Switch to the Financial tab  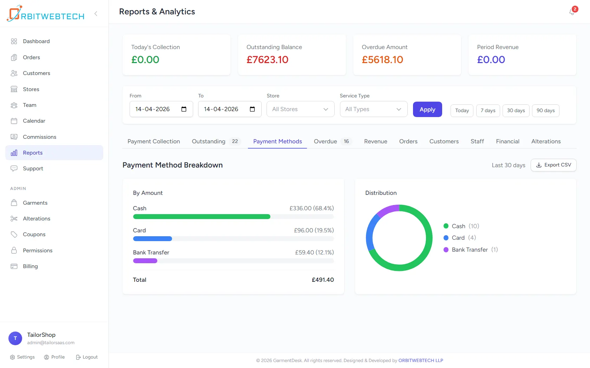click(507, 142)
